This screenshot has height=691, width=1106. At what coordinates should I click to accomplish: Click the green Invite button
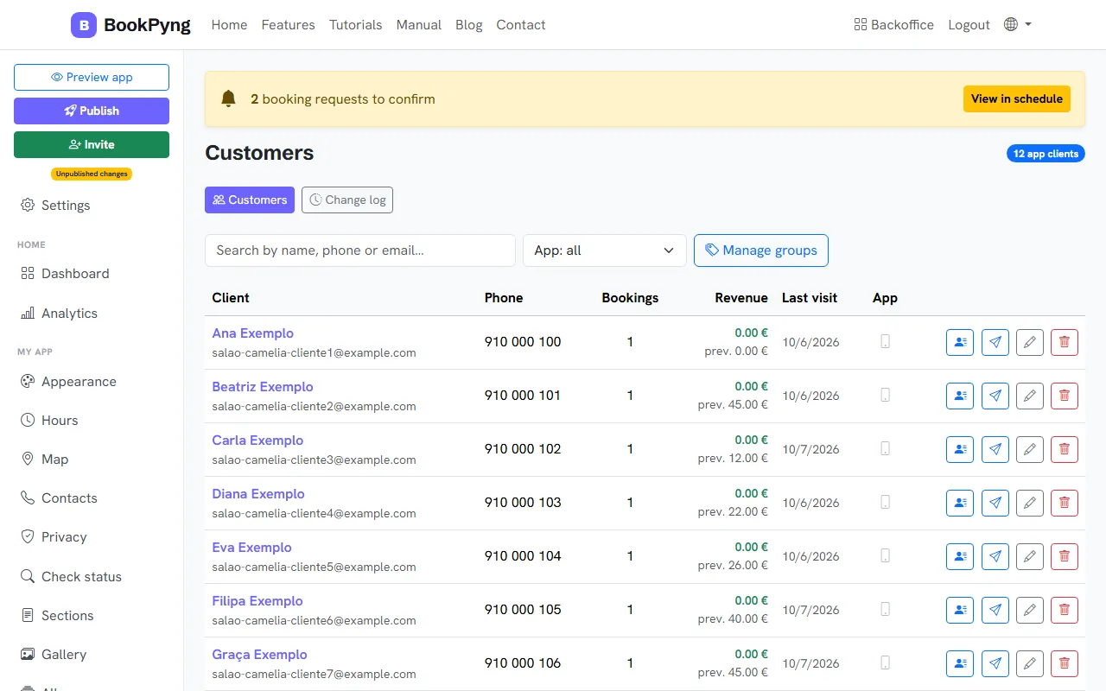(x=92, y=144)
